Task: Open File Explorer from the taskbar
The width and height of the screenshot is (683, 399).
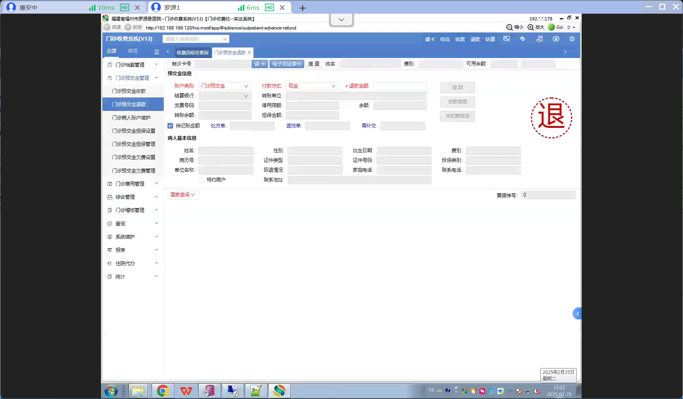Action: 138,391
